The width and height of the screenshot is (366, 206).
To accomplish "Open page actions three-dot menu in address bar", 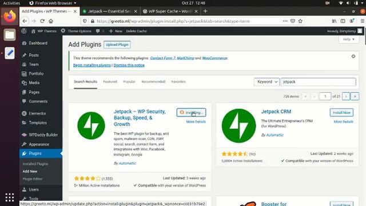I will pos(285,21).
